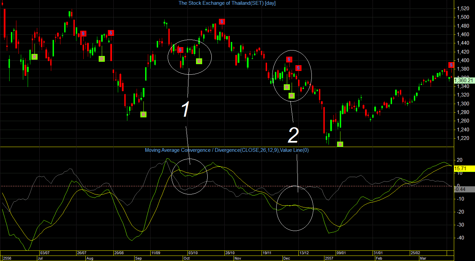This screenshot has height=261, width=475.
Task: Click the 1,420 price axis label
Action: (463, 52)
